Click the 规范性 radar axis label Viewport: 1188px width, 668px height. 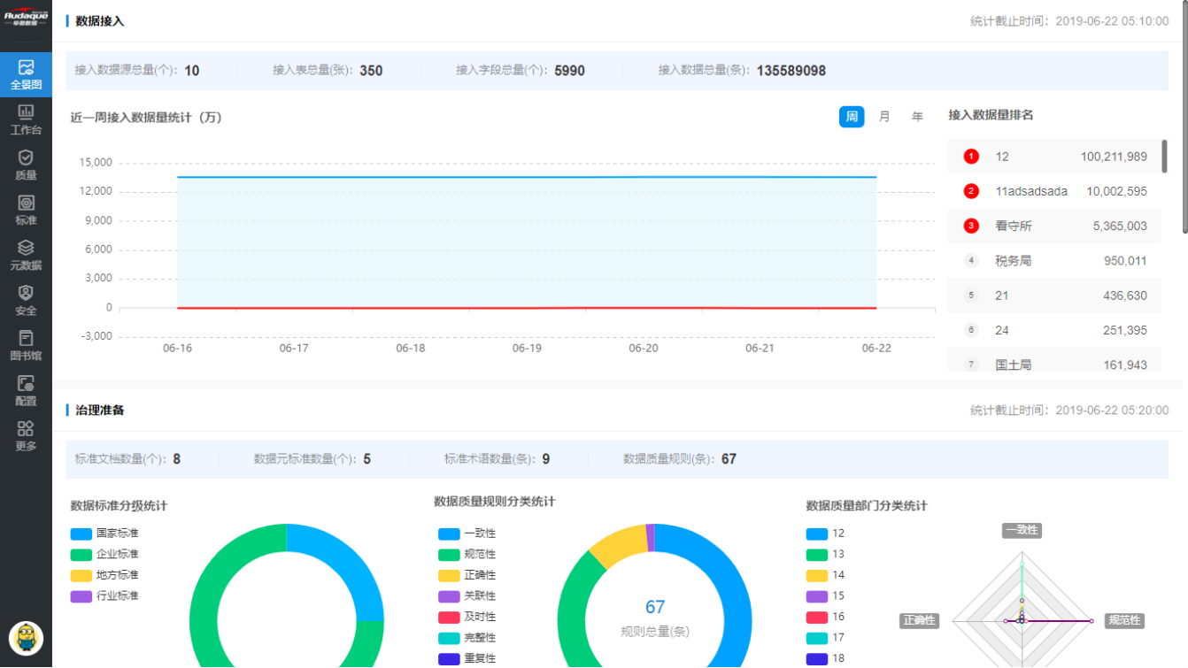point(1124,620)
